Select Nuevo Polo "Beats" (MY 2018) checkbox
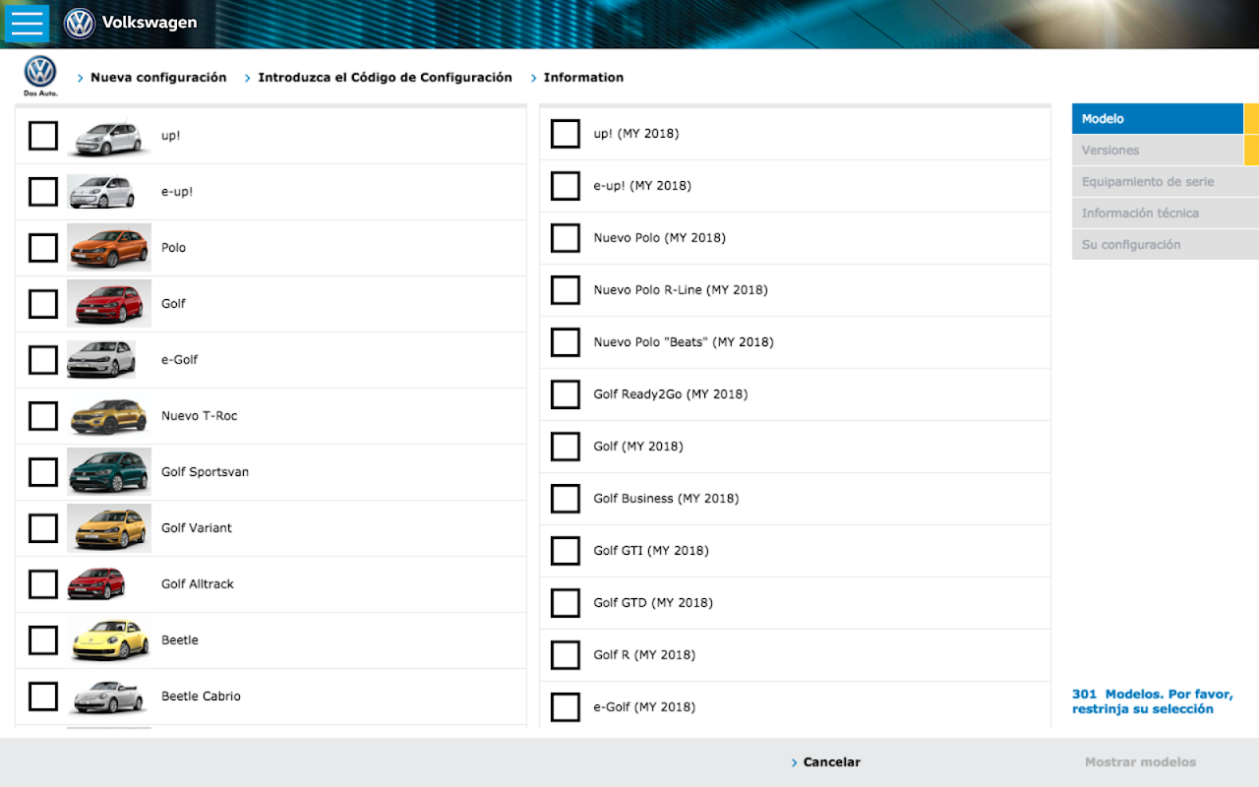The width and height of the screenshot is (1259, 787). click(x=566, y=342)
